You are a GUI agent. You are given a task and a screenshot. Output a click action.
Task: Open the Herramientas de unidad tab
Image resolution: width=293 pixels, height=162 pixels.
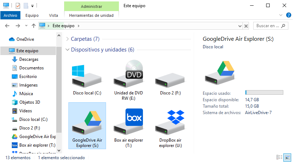coord(91,15)
